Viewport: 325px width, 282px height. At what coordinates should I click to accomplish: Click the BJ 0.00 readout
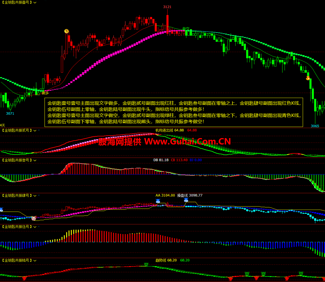(196, 160)
